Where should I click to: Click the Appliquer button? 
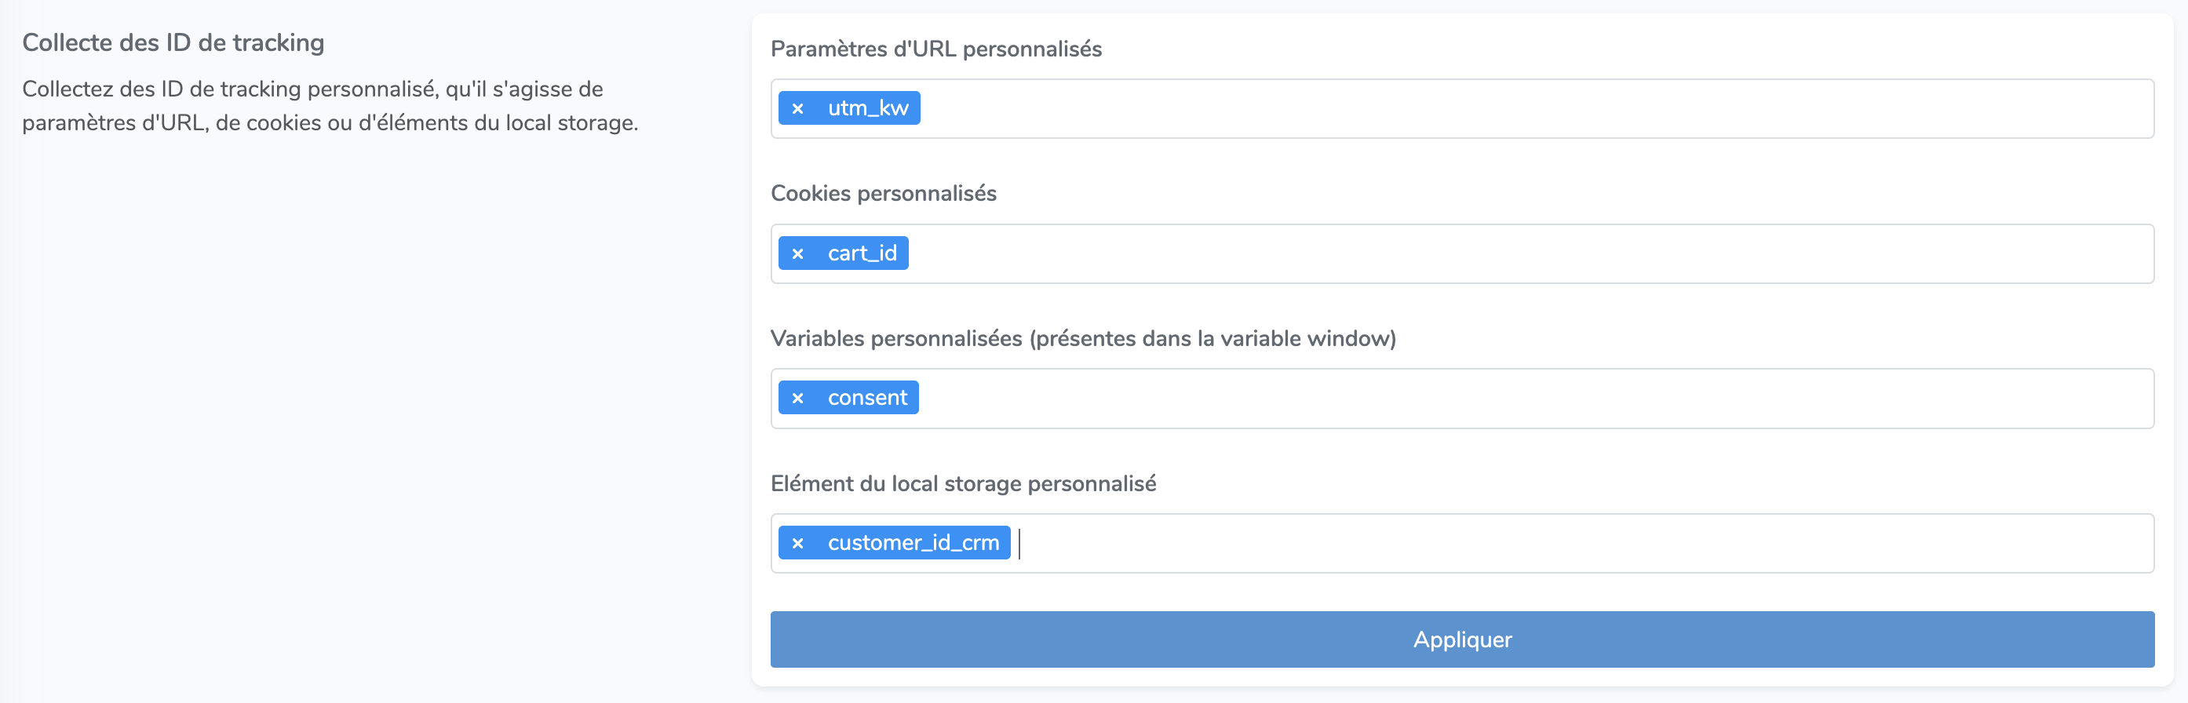pos(1461,639)
